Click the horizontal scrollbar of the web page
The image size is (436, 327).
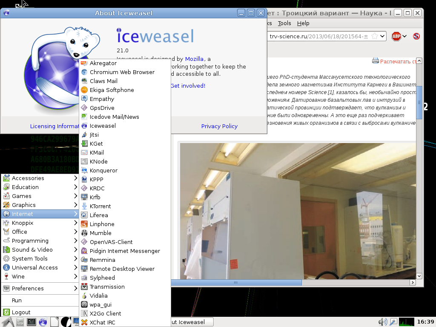tap(236, 283)
